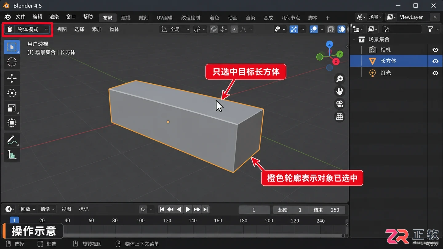Select the Annotate pencil tool
The width and height of the screenshot is (443, 249).
[12, 140]
